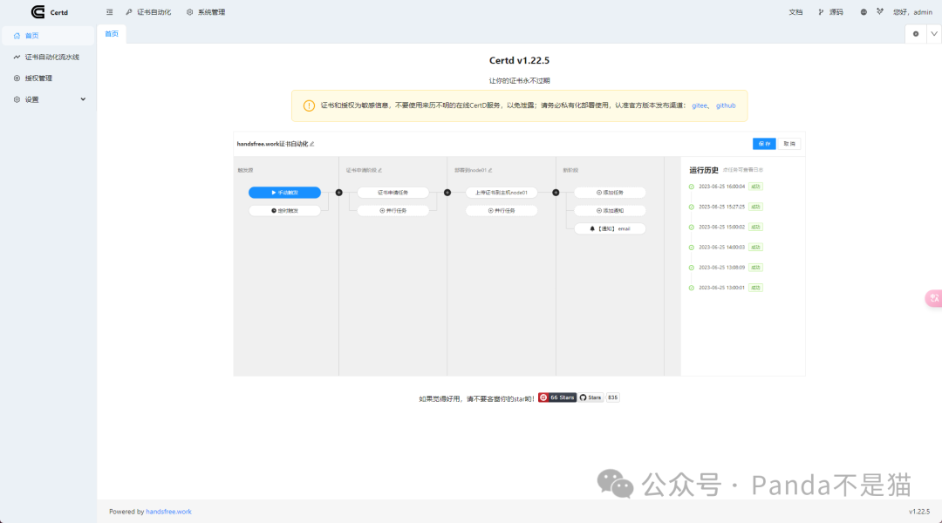Screen dimensions: 942x523
Task: Click 添加任务 in the new stage
Action: pos(610,193)
